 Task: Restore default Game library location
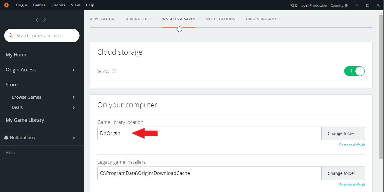[352, 145]
